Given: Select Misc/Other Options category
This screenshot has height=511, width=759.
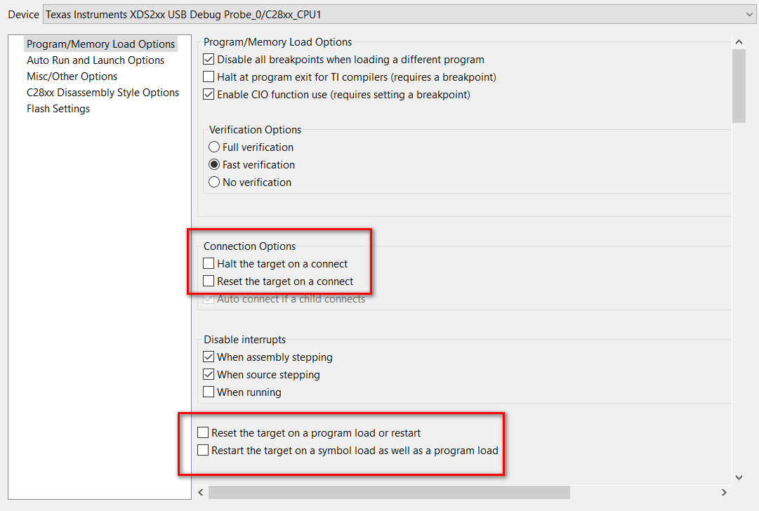Looking at the screenshot, I should point(72,77).
